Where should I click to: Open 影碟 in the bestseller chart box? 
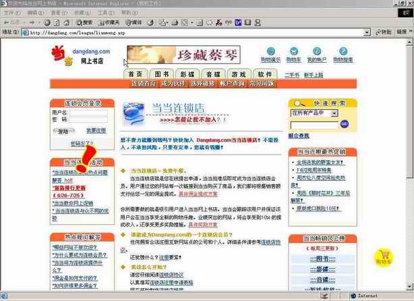tap(322, 269)
